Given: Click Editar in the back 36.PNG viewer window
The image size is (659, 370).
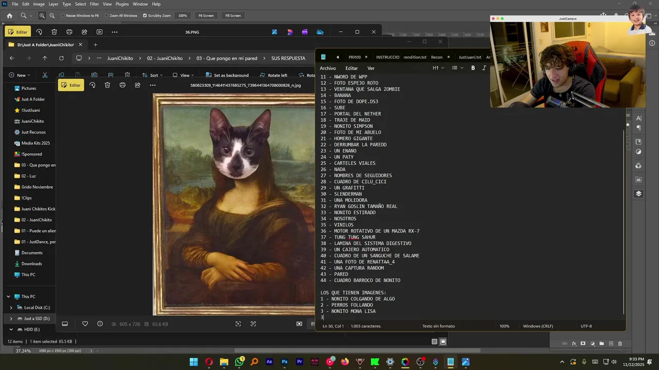Looking at the screenshot, I should (x=18, y=32).
